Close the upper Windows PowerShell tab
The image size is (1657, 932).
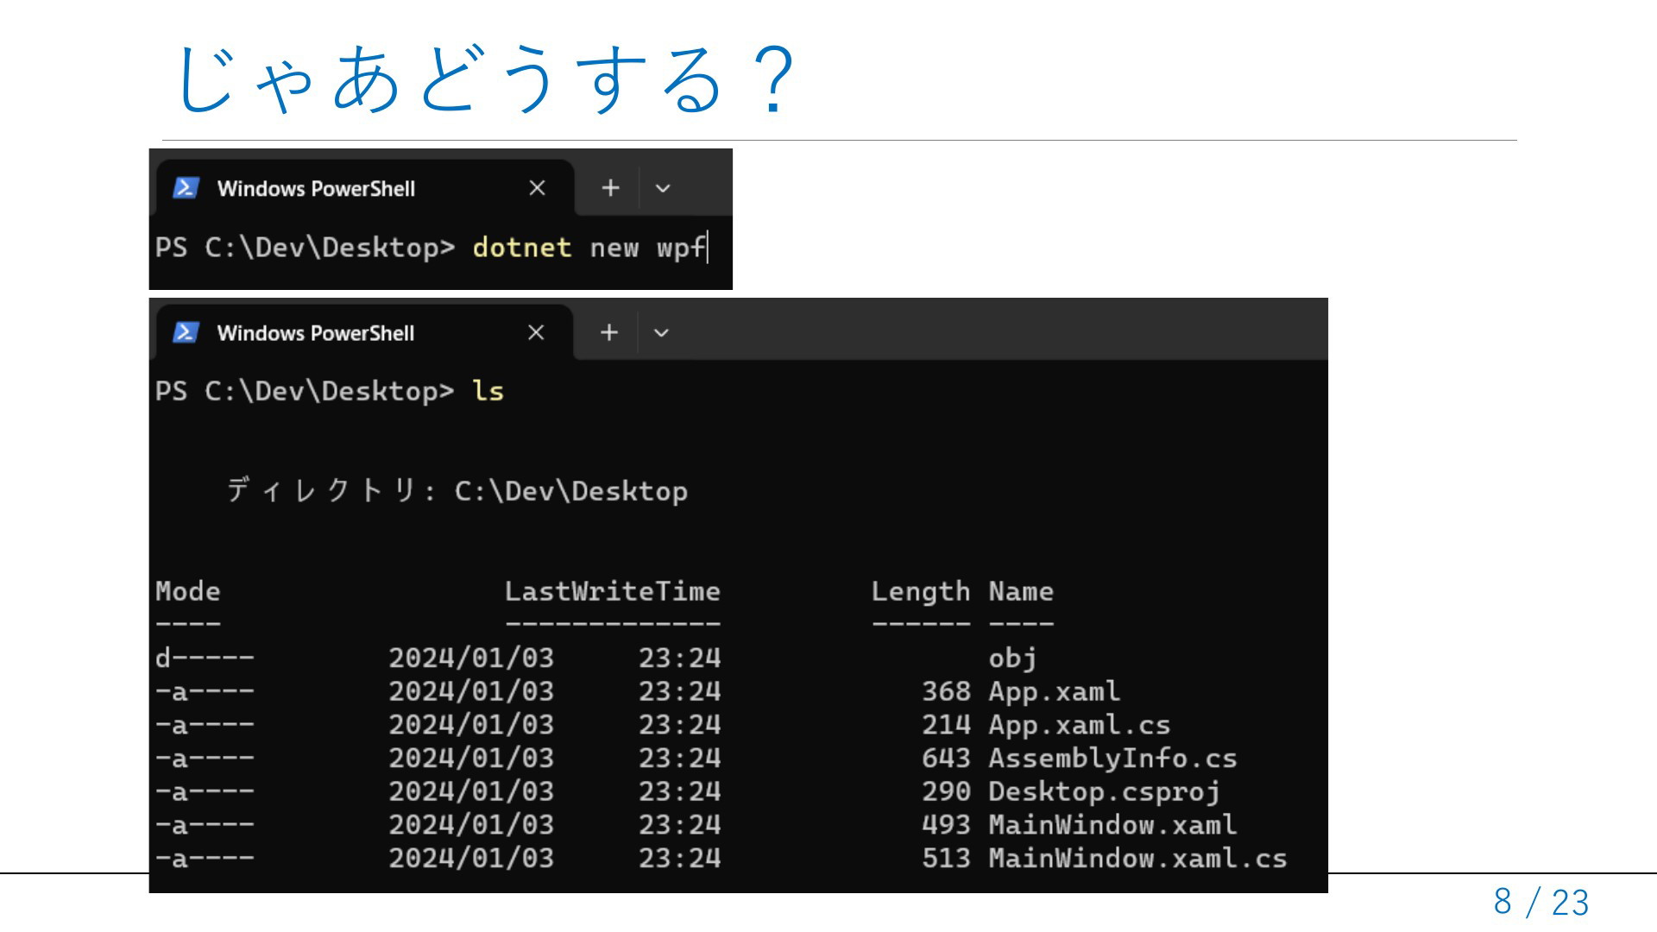[537, 188]
